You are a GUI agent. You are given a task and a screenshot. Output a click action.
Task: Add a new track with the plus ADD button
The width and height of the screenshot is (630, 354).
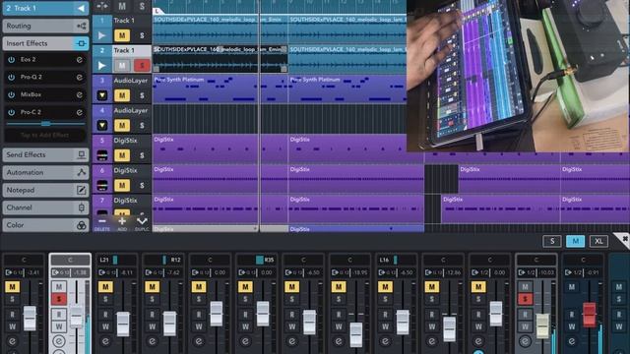point(122,223)
